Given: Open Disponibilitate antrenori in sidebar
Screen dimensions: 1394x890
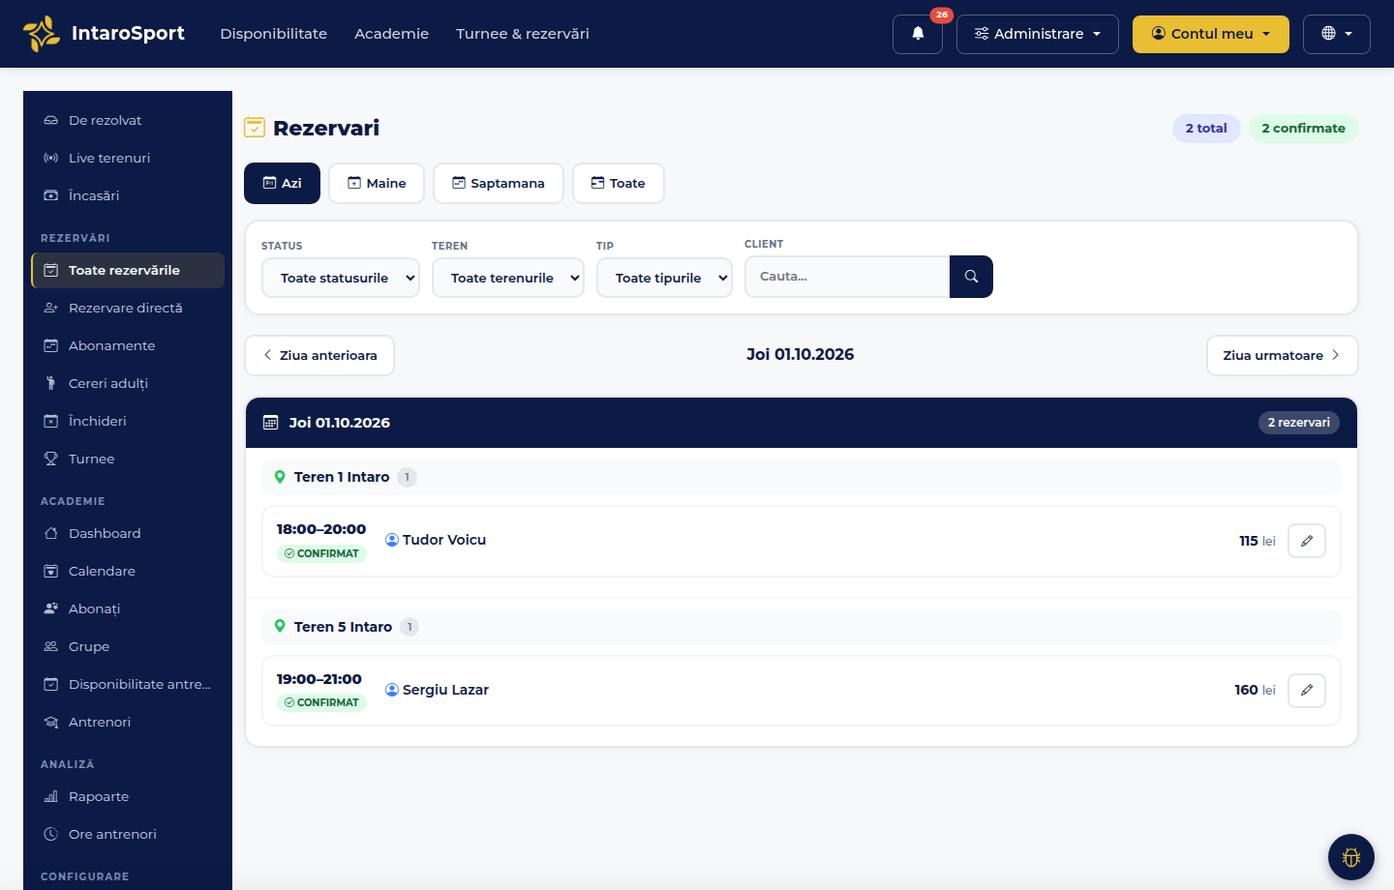Looking at the screenshot, I should coord(128,684).
